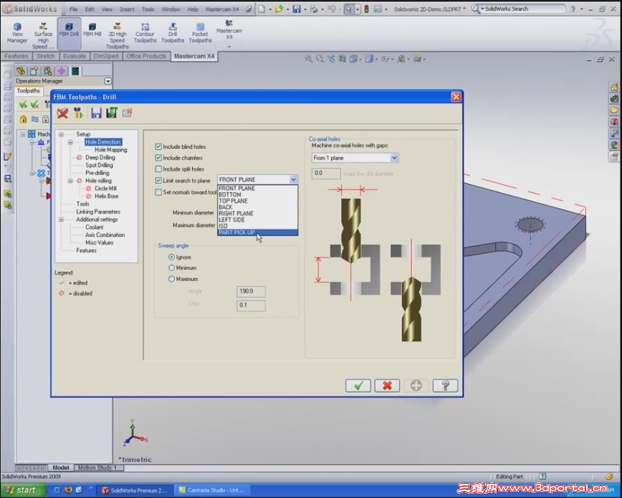Click the green chart icon in FBM dialog toolbar
The height and width of the screenshot is (498, 622).
(x=111, y=113)
